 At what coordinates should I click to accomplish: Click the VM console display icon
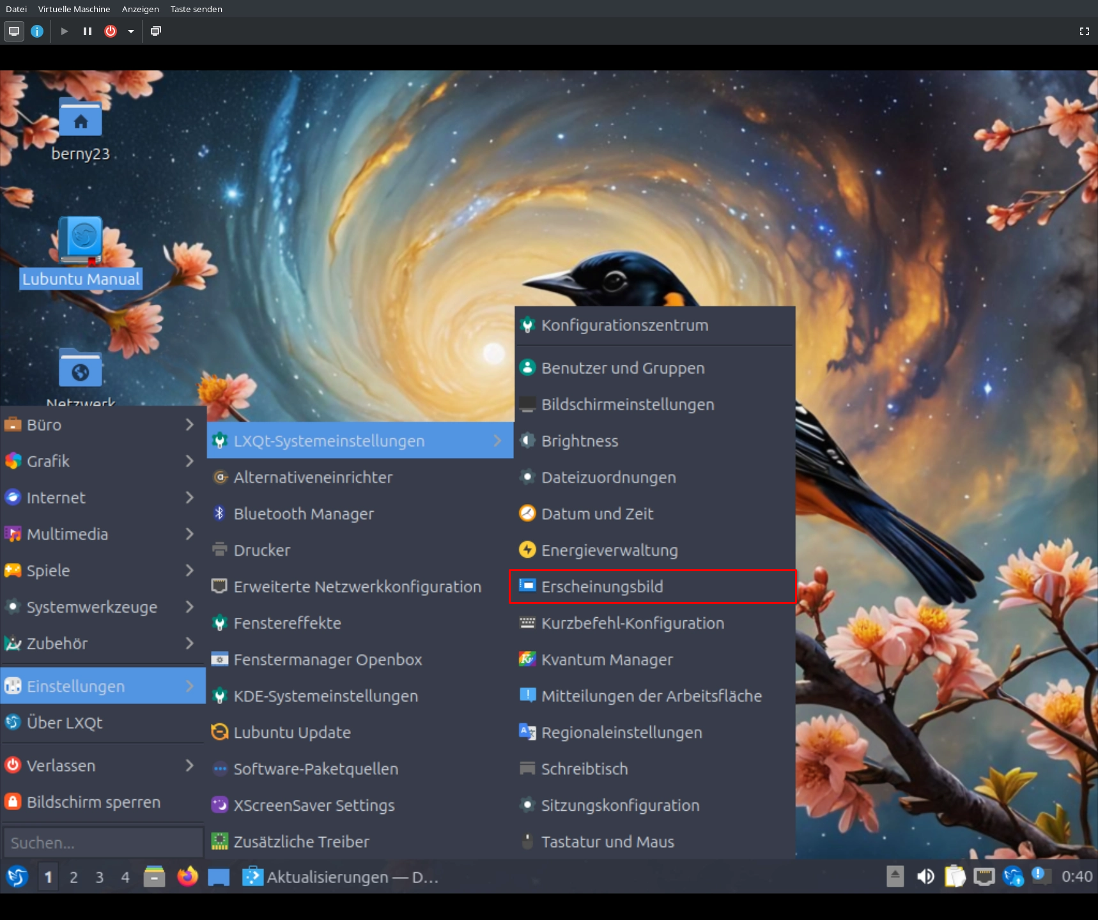pyautogui.click(x=14, y=31)
